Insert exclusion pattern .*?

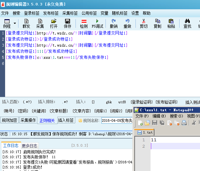point(65,102)
